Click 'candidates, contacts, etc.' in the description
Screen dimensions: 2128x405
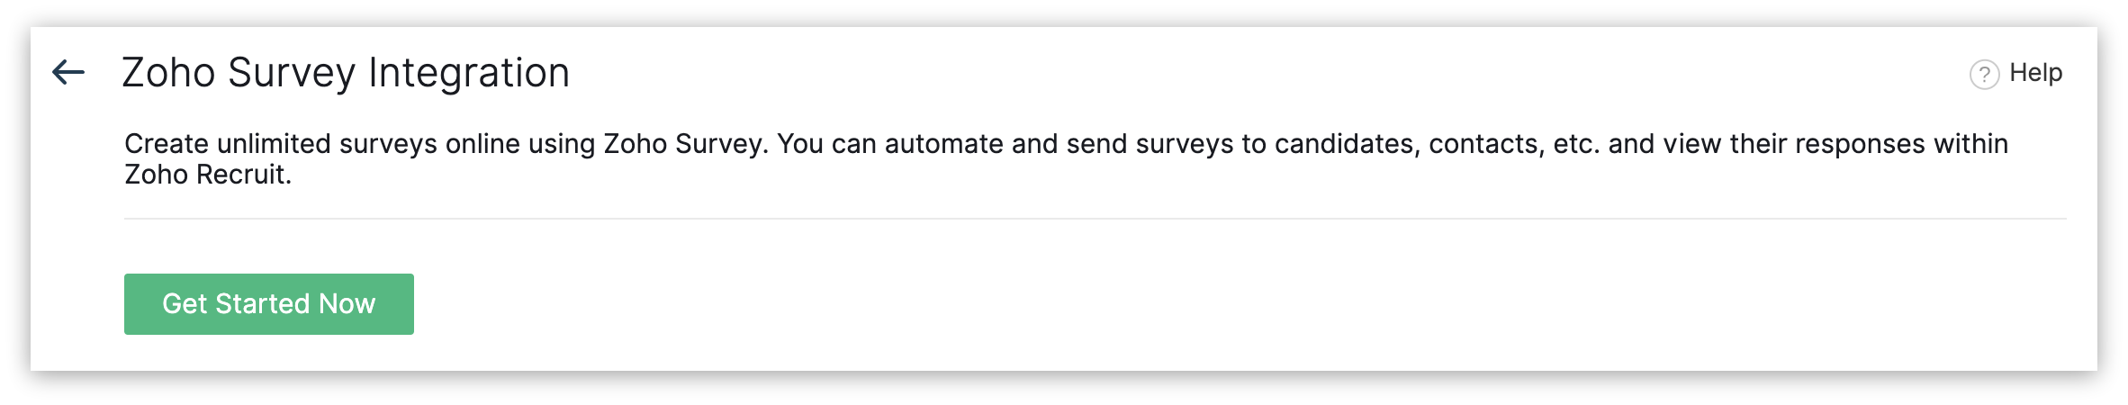pyautogui.click(x=1437, y=144)
